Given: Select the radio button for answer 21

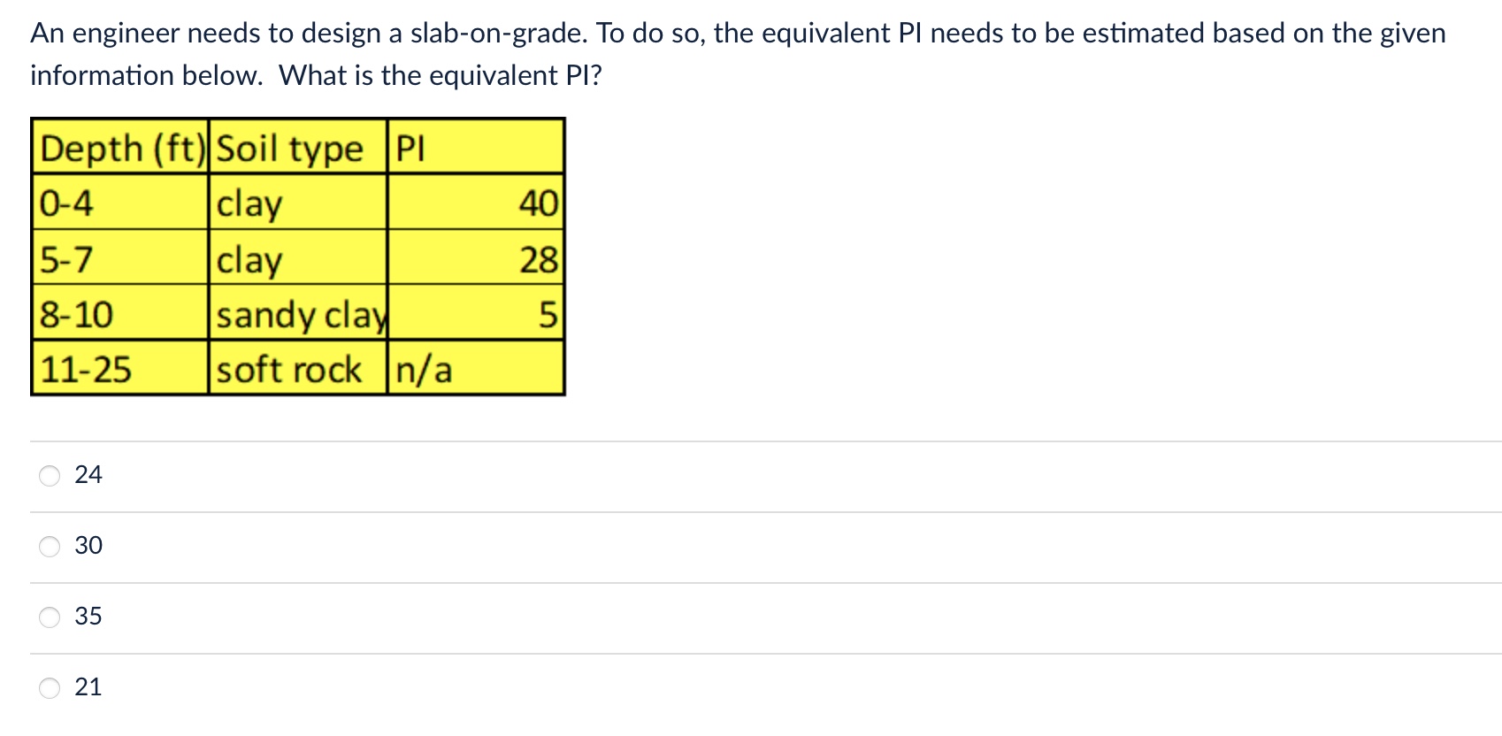Looking at the screenshot, I should click(x=49, y=686).
